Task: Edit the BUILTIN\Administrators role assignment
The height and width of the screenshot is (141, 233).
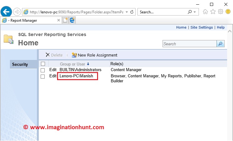Action: click(53, 70)
